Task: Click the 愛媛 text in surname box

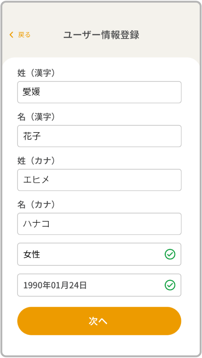Action: (x=31, y=92)
